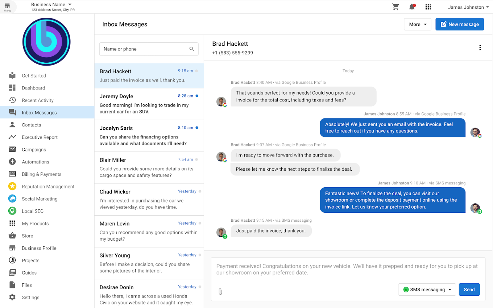Click the "Fantastic news!" sent message bubble
The width and height of the screenshot is (493, 308).
click(393, 200)
